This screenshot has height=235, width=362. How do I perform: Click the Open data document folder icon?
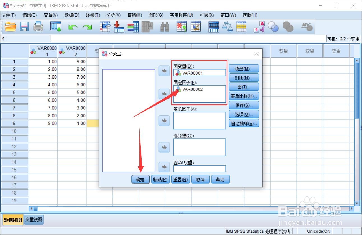tap(11, 27)
